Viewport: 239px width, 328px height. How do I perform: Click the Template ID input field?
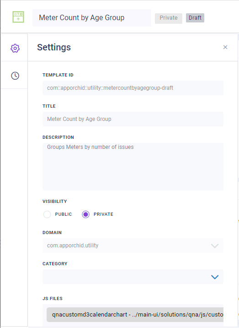coord(133,88)
